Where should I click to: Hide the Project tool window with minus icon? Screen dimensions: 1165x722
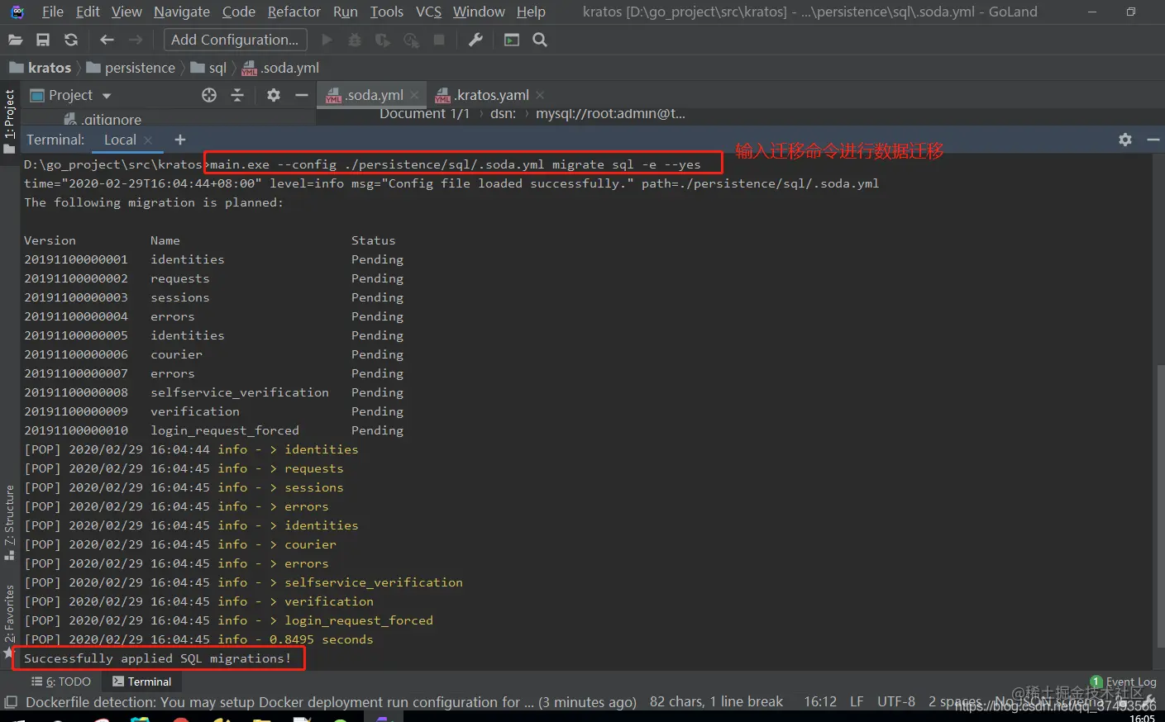pyautogui.click(x=304, y=95)
